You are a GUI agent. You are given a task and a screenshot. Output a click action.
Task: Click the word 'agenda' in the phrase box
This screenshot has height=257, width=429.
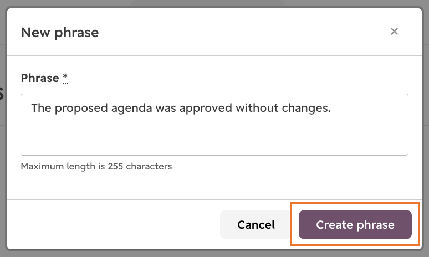[x=131, y=108]
